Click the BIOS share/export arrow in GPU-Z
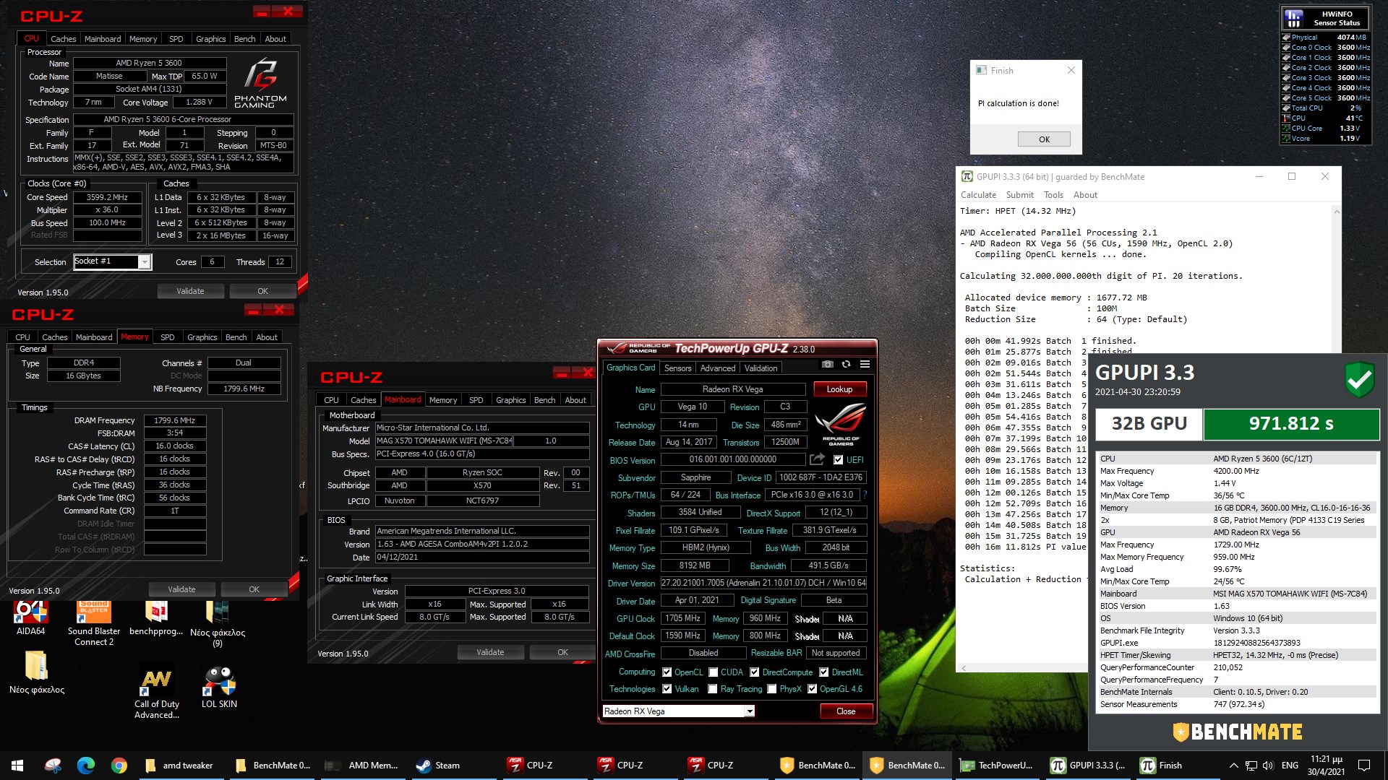Viewport: 1388px width, 780px height. [x=817, y=459]
